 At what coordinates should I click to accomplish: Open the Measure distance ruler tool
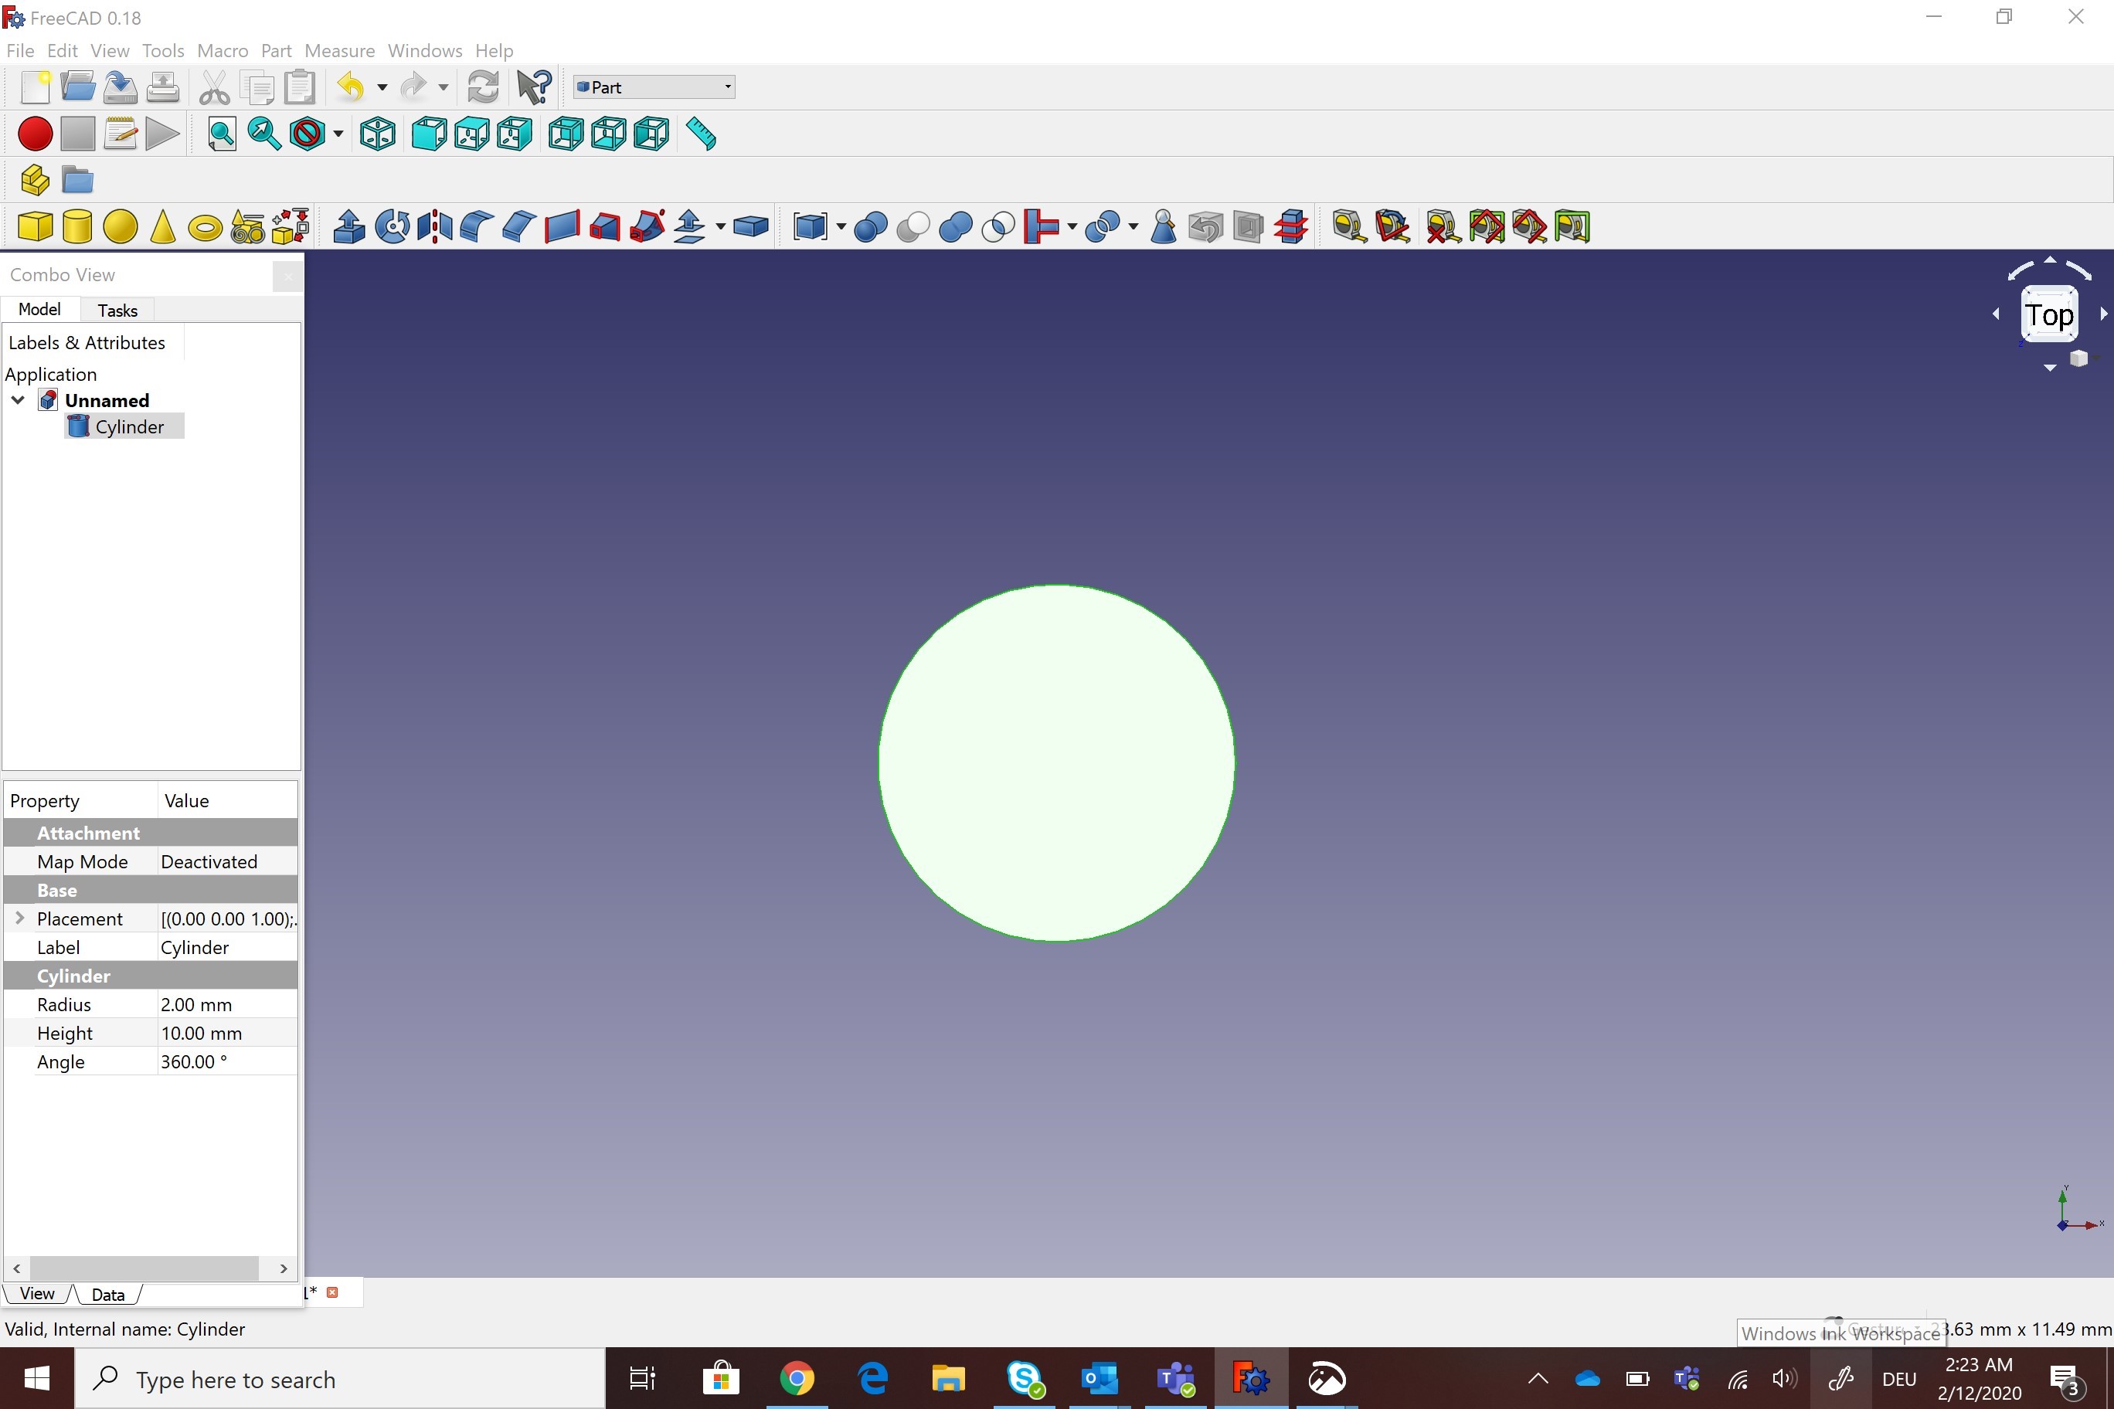click(x=701, y=134)
